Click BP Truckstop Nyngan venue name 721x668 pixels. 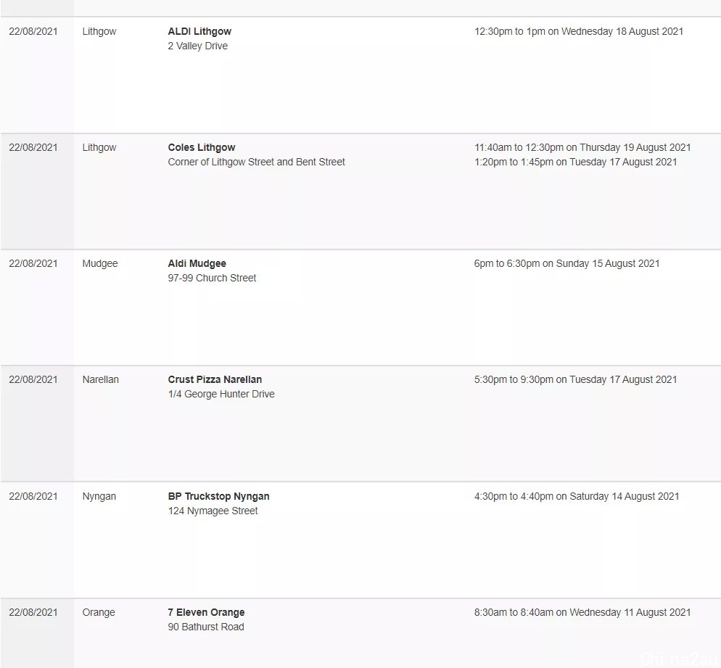218,497
